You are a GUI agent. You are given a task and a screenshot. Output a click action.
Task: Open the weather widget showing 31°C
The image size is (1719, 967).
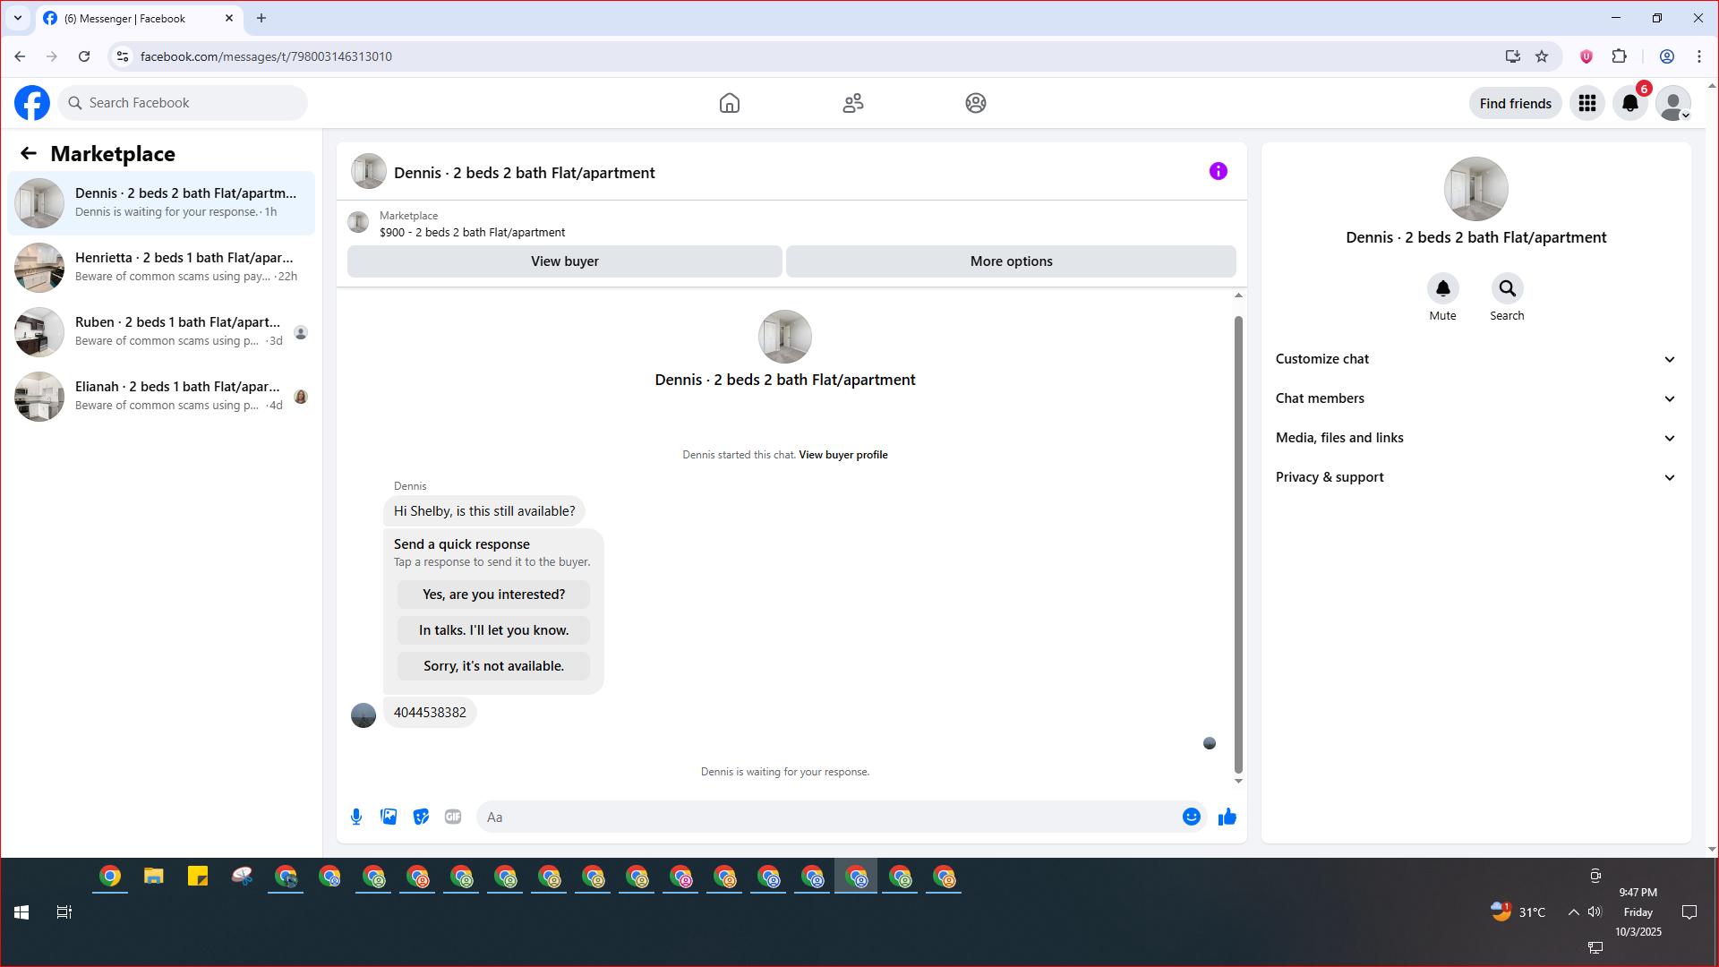1518,912
